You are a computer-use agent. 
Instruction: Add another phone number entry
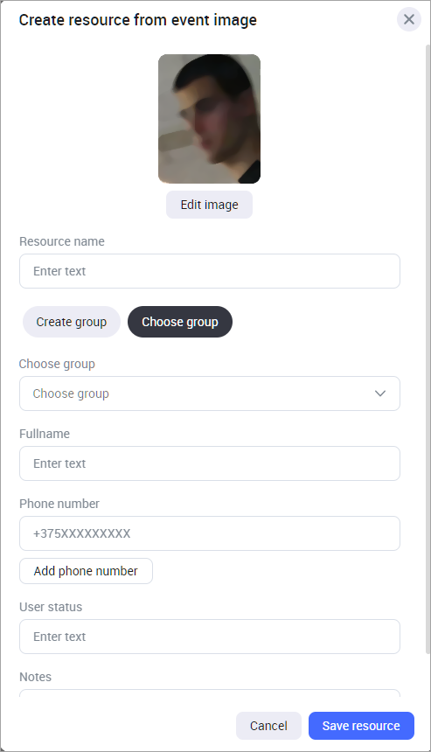(86, 571)
